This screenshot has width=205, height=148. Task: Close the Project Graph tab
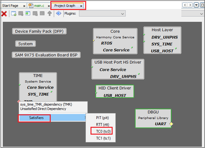[x=81, y=6]
